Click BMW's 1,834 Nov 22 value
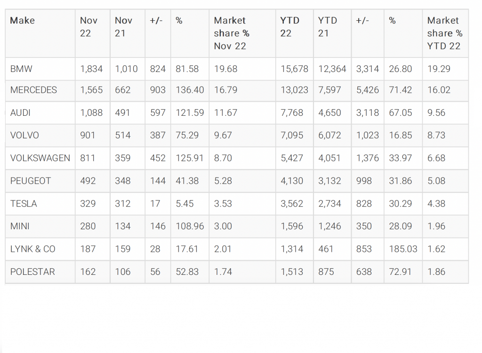 pos(91,69)
